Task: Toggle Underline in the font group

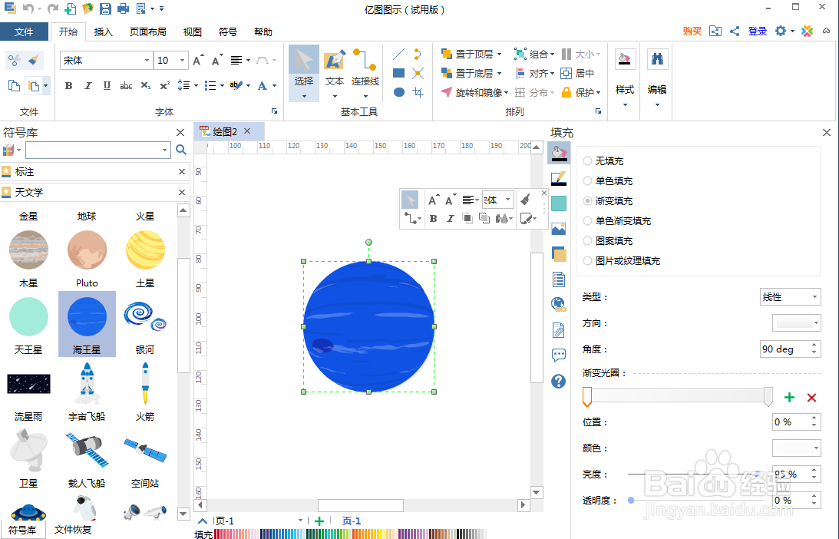Action: [x=107, y=86]
